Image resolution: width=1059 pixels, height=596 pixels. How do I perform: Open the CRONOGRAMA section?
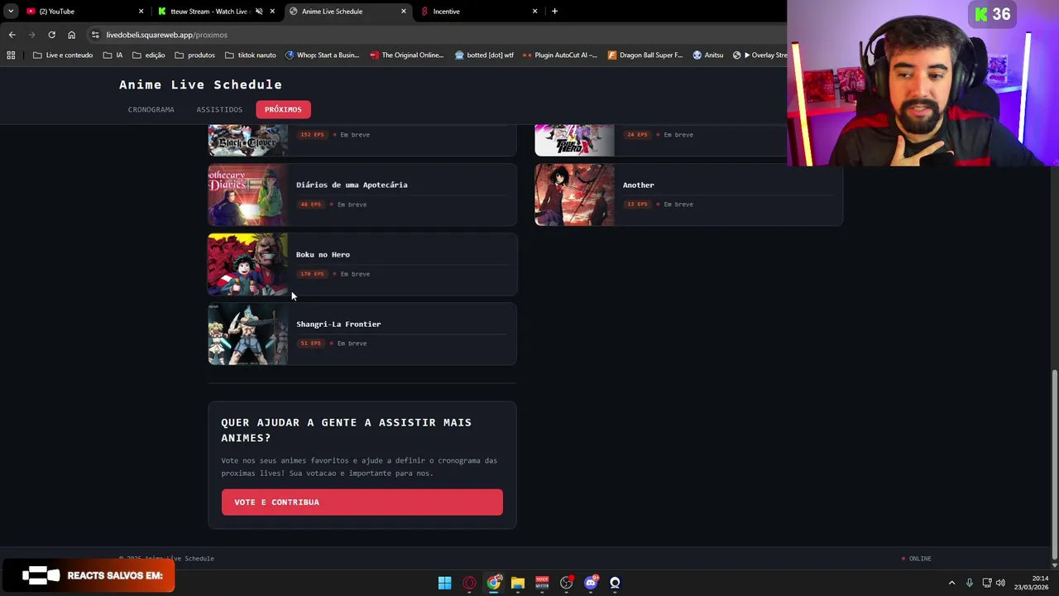[x=151, y=109]
